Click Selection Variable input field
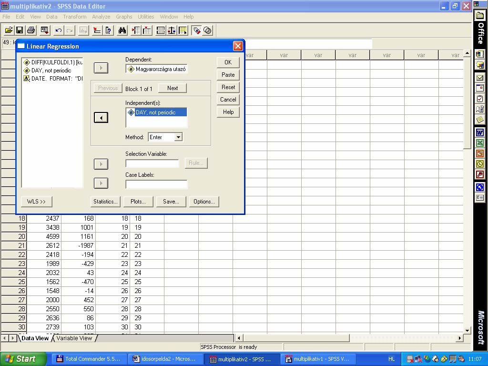488x366 pixels. pyautogui.click(x=152, y=163)
